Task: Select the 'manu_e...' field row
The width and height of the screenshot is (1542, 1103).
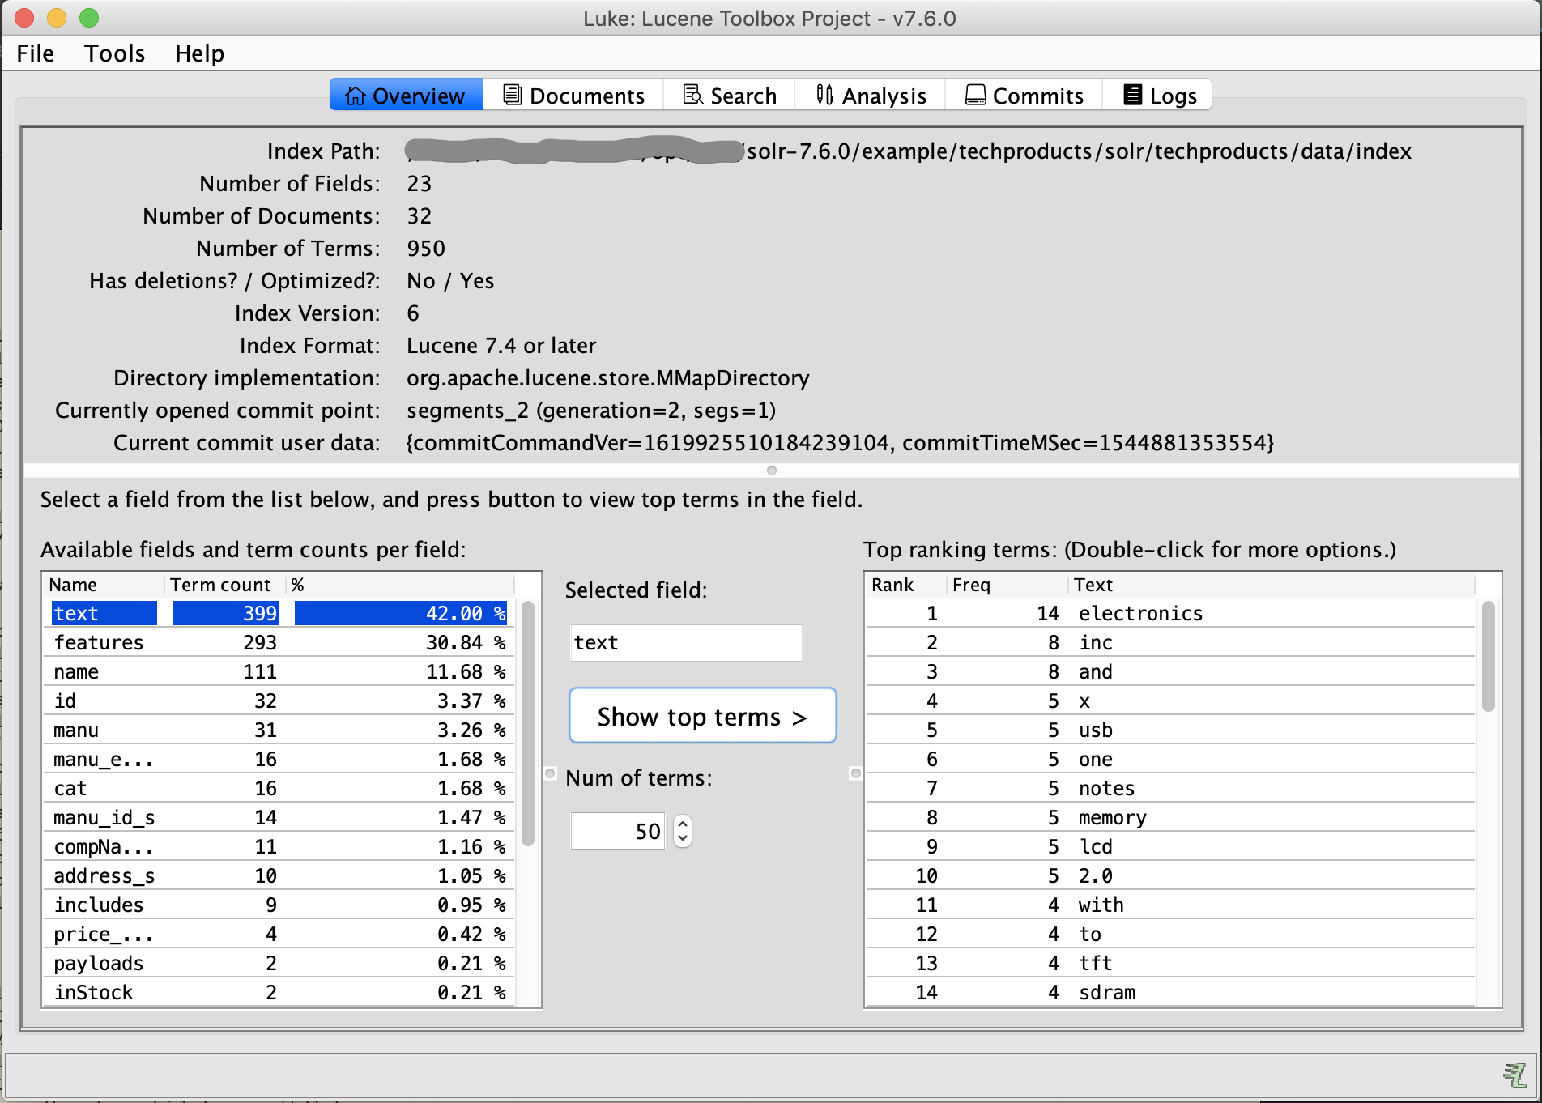Action: [280, 759]
